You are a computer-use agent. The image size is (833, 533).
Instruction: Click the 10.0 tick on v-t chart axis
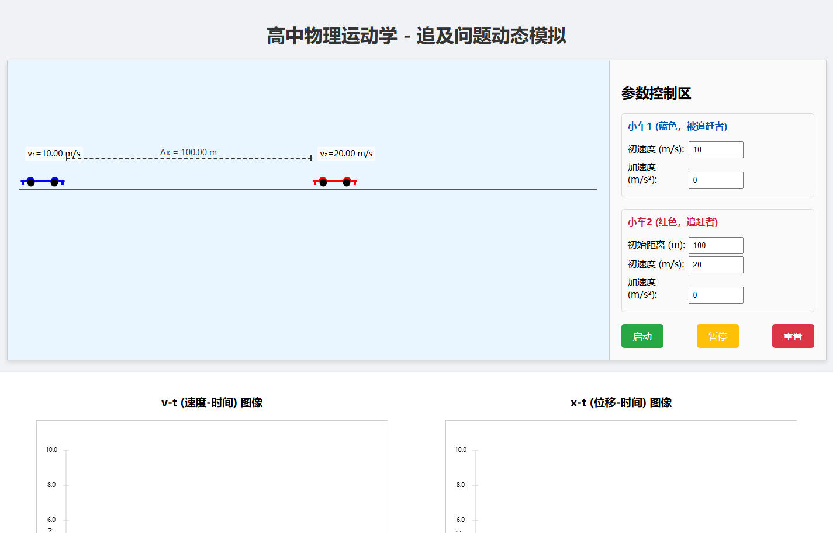(x=51, y=450)
